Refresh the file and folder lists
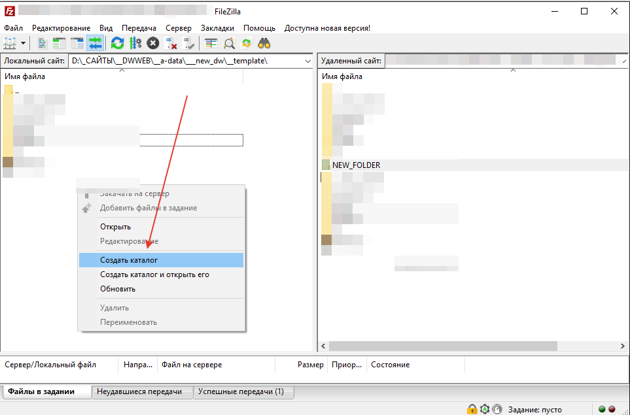This screenshot has height=415, width=630. [117, 43]
